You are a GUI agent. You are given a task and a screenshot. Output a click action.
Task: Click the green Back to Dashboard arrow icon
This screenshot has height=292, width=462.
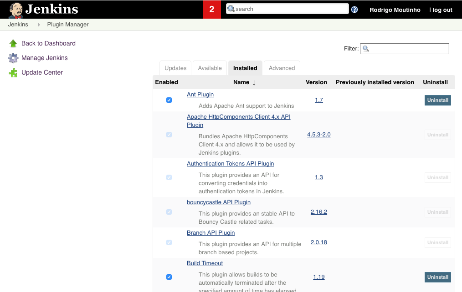(13, 43)
